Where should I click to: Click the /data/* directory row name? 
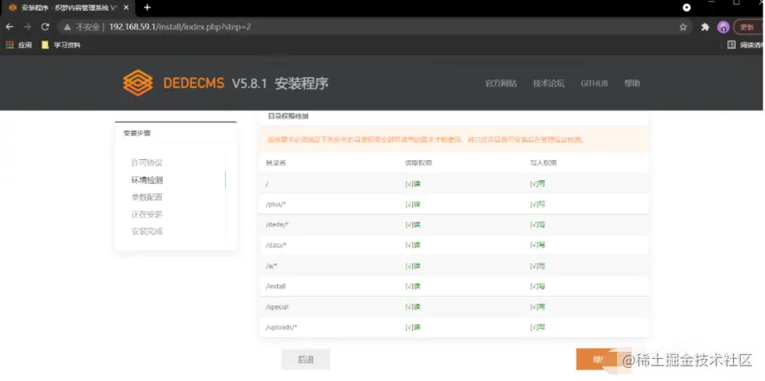276,245
